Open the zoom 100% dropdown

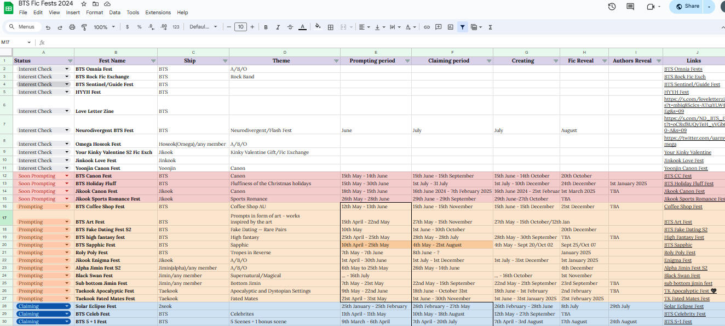point(104,27)
